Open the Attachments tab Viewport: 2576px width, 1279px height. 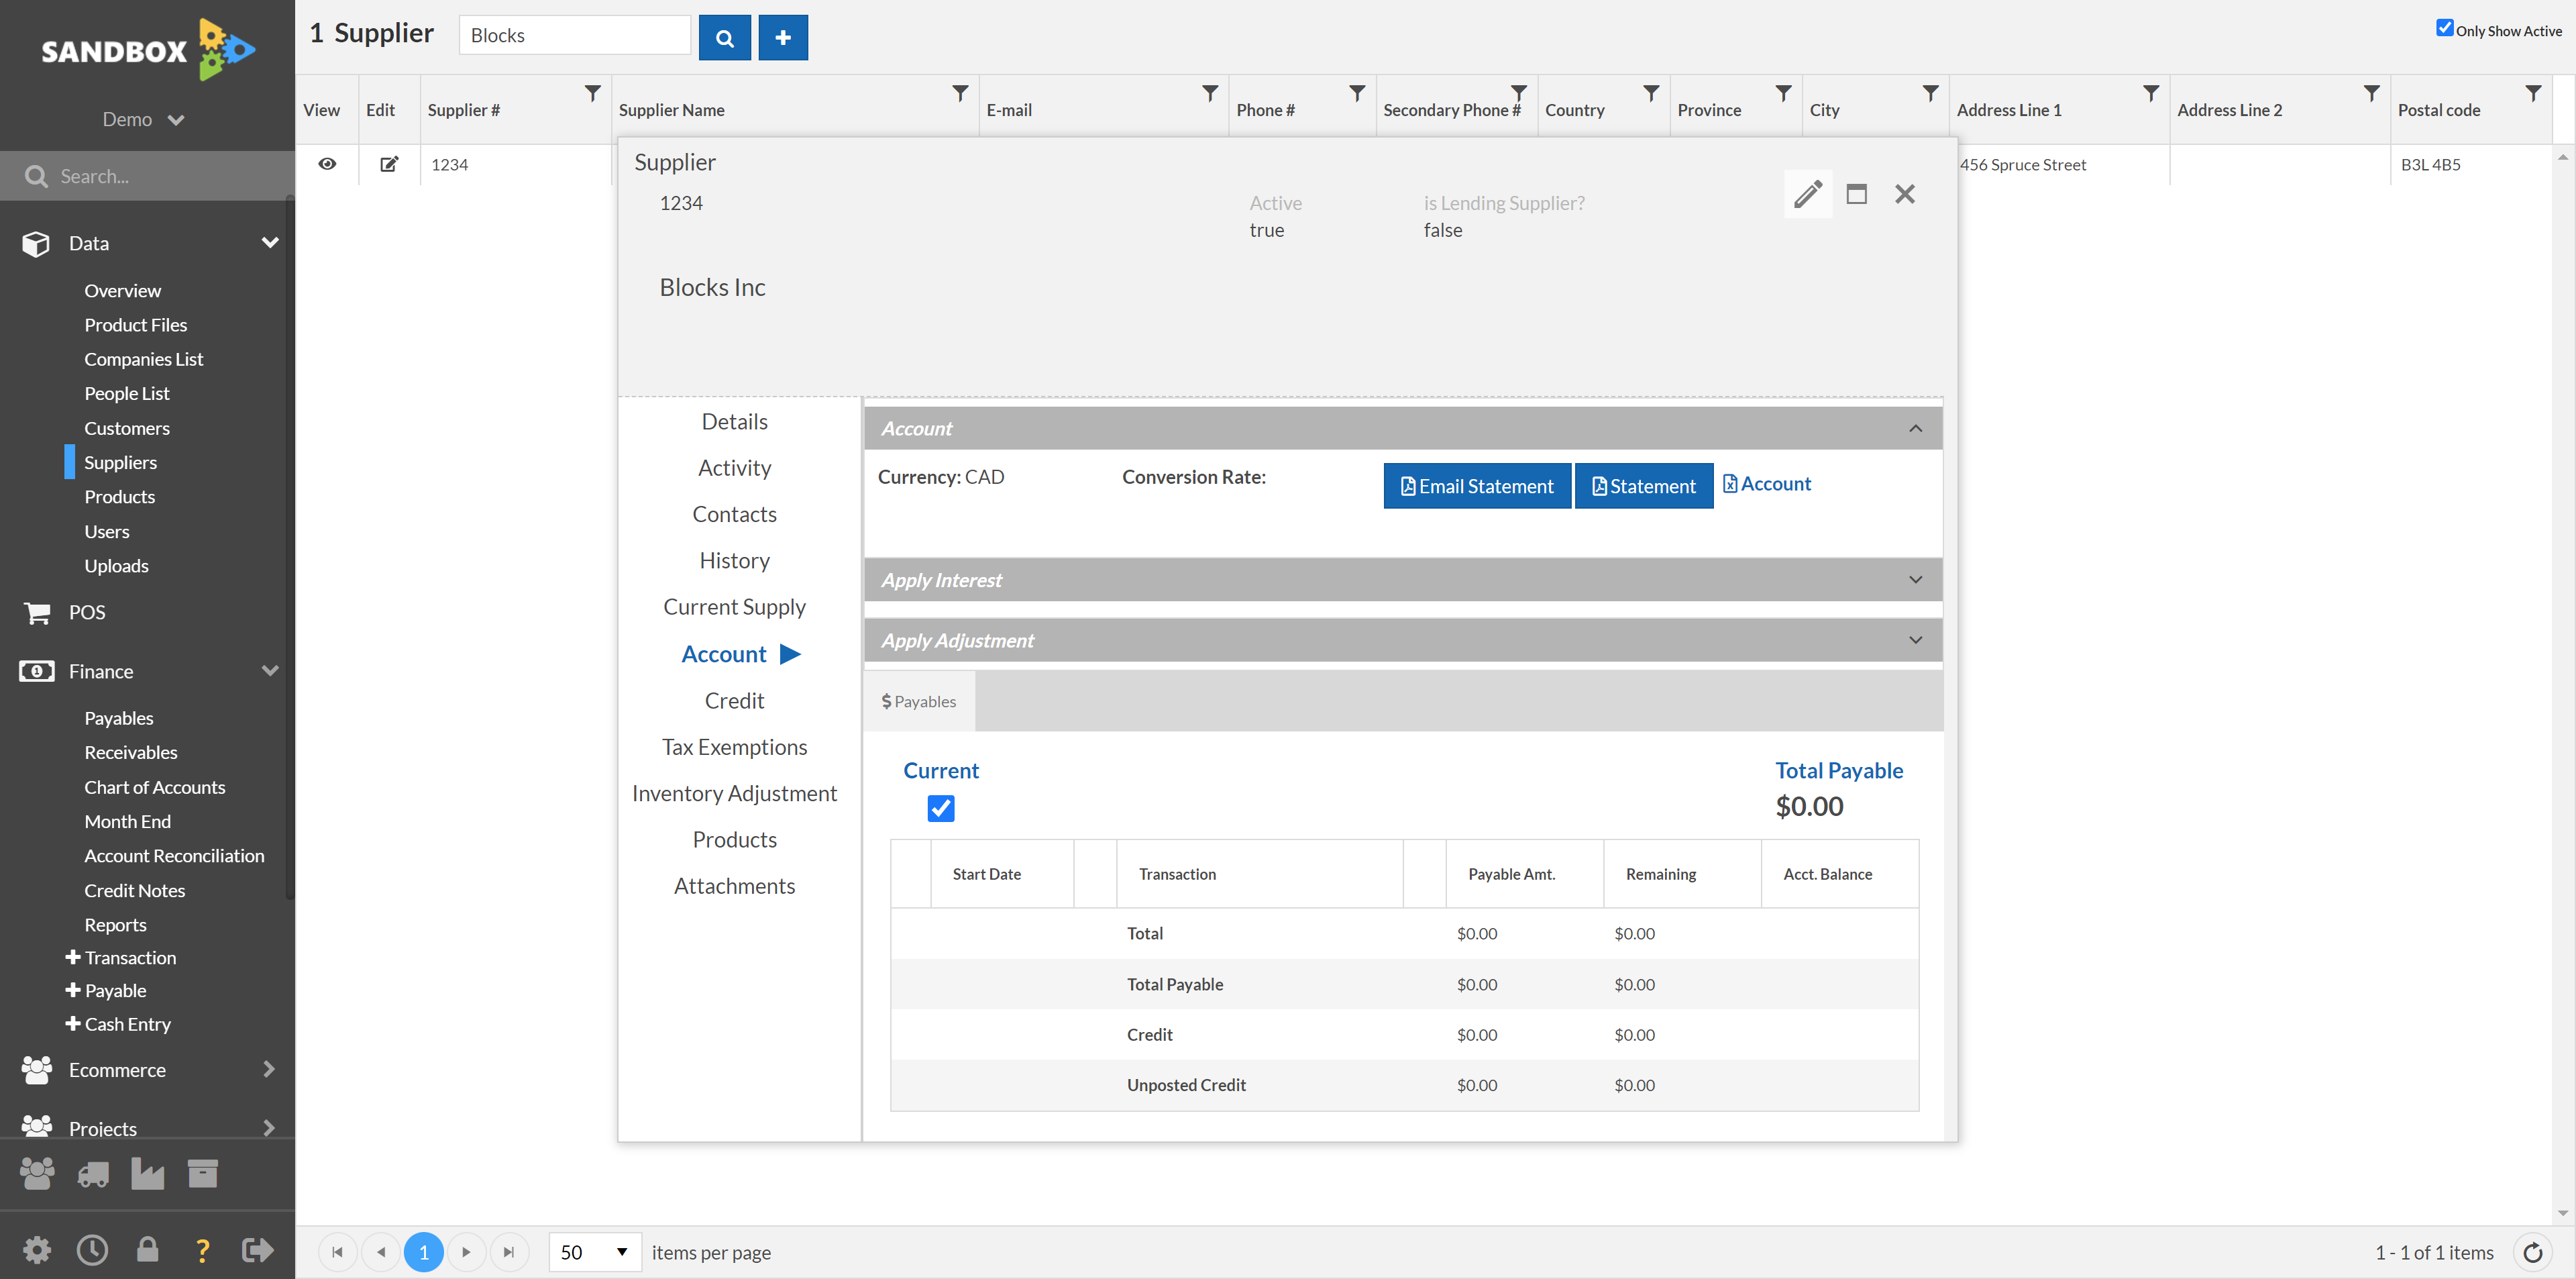[x=734, y=886]
